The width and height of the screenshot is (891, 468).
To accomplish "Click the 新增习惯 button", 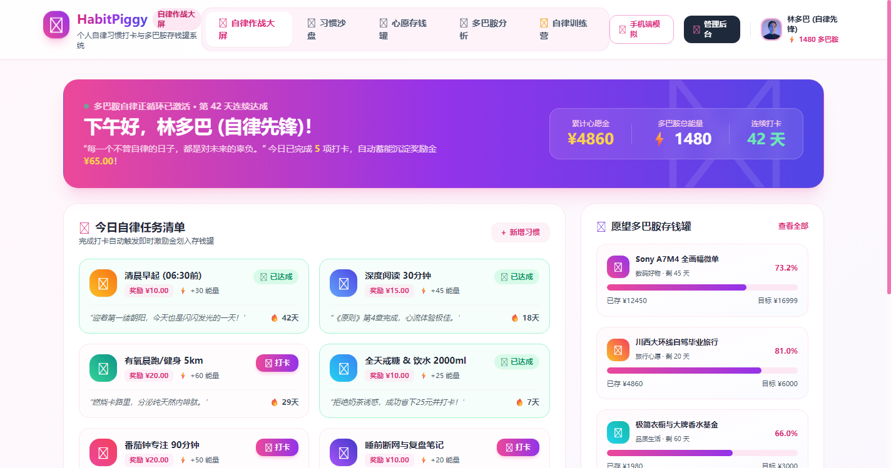I will pos(521,232).
